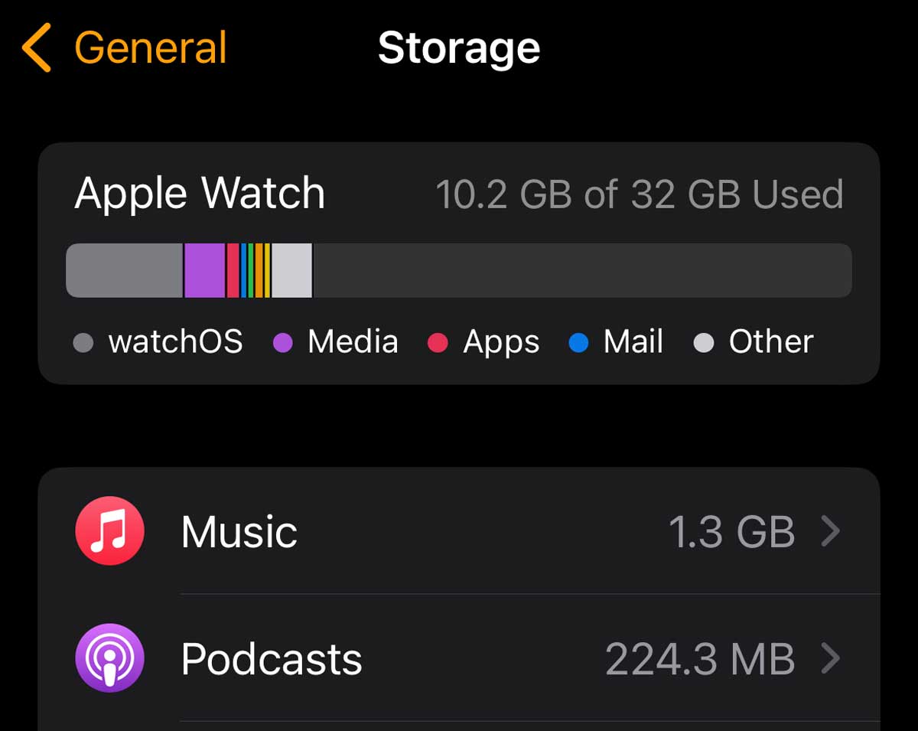This screenshot has height=731, width=918.
Task: Tap the Podcasts app icon
Action: (x=109, y=658)
